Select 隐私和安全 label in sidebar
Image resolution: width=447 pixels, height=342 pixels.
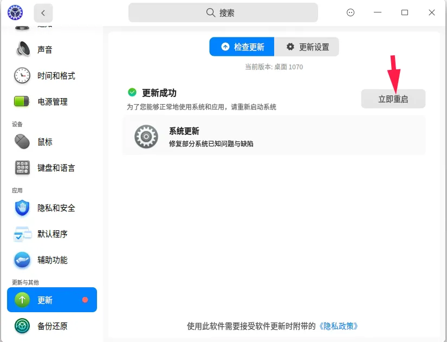pos(56,208)
